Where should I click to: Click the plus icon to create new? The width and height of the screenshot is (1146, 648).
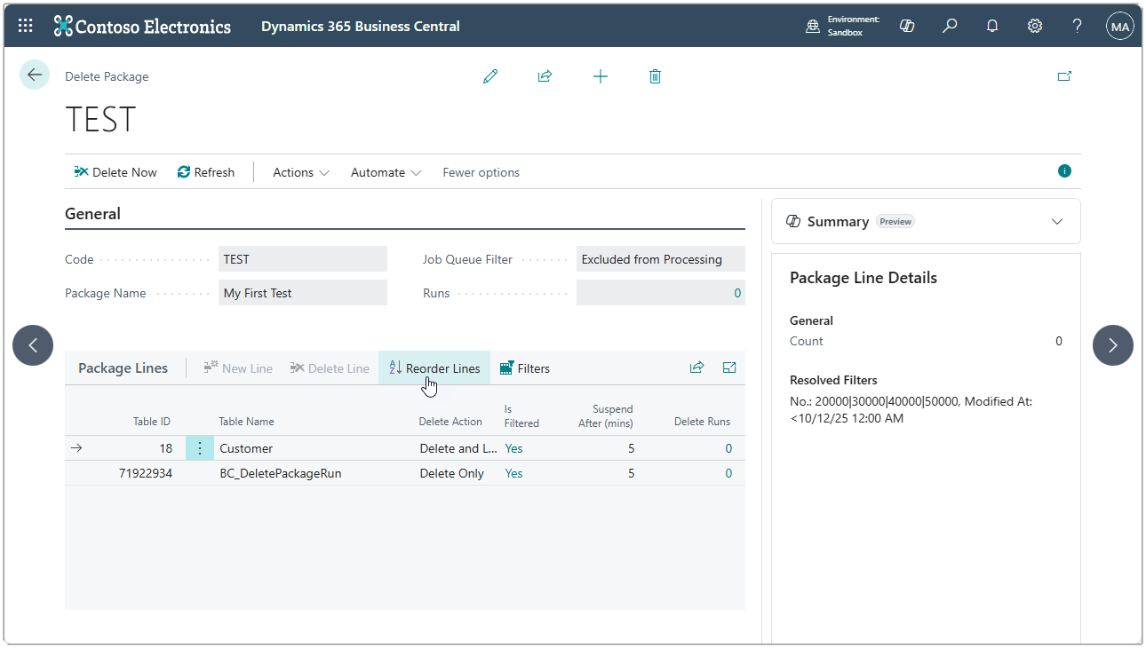pos(601,76)
